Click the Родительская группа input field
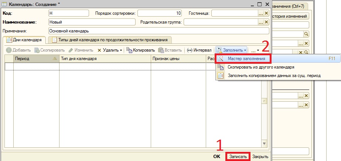This screenshot has height=161, width=341. [221, 22]
